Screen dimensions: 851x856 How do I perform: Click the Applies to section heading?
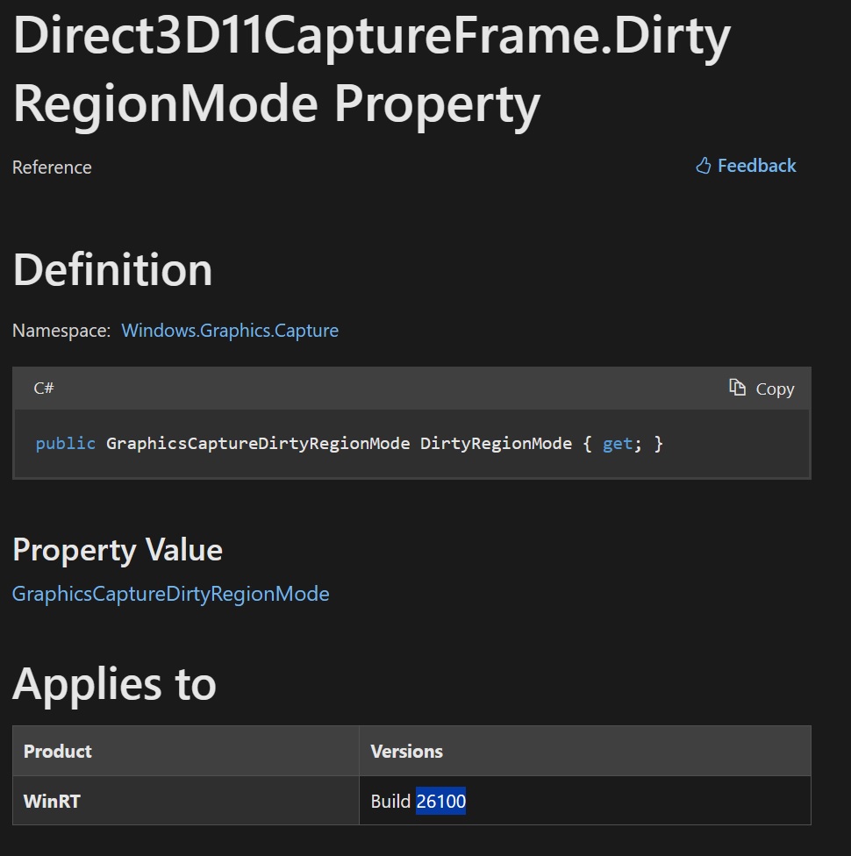[112, 684]
